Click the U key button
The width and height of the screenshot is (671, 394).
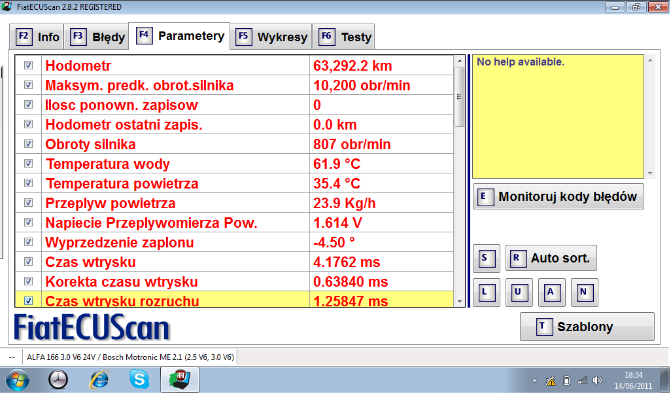519,293
